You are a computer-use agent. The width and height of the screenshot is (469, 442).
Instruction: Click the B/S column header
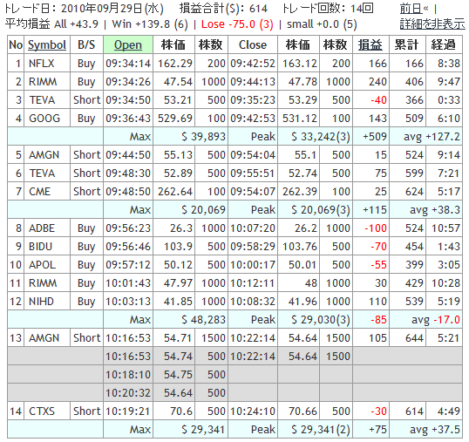(86, 44)
